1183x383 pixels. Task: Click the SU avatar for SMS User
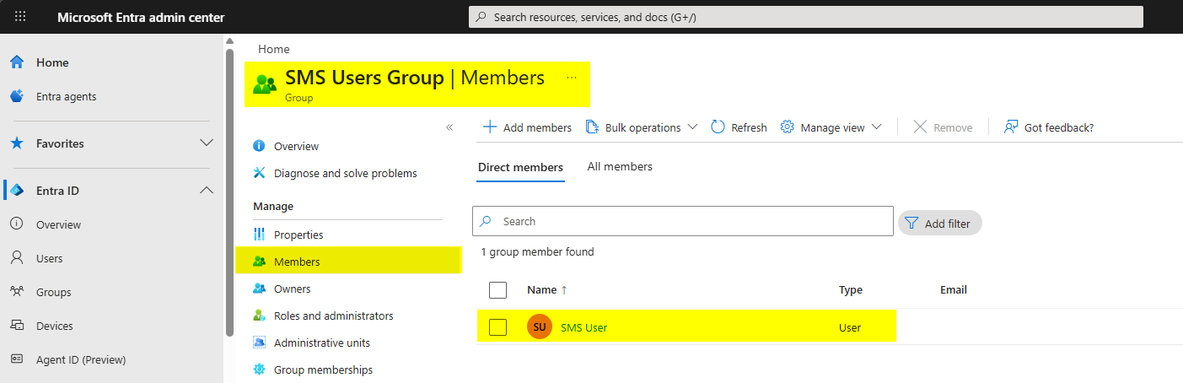pos(540,327)
